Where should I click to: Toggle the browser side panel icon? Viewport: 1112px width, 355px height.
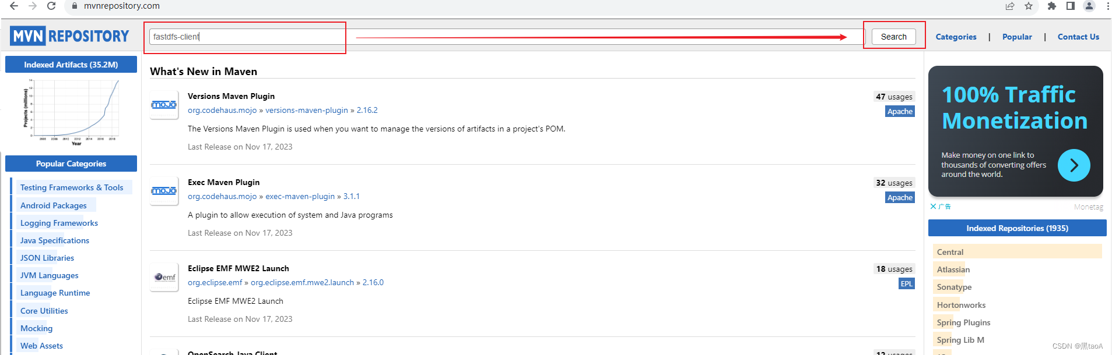(1071, 6)
